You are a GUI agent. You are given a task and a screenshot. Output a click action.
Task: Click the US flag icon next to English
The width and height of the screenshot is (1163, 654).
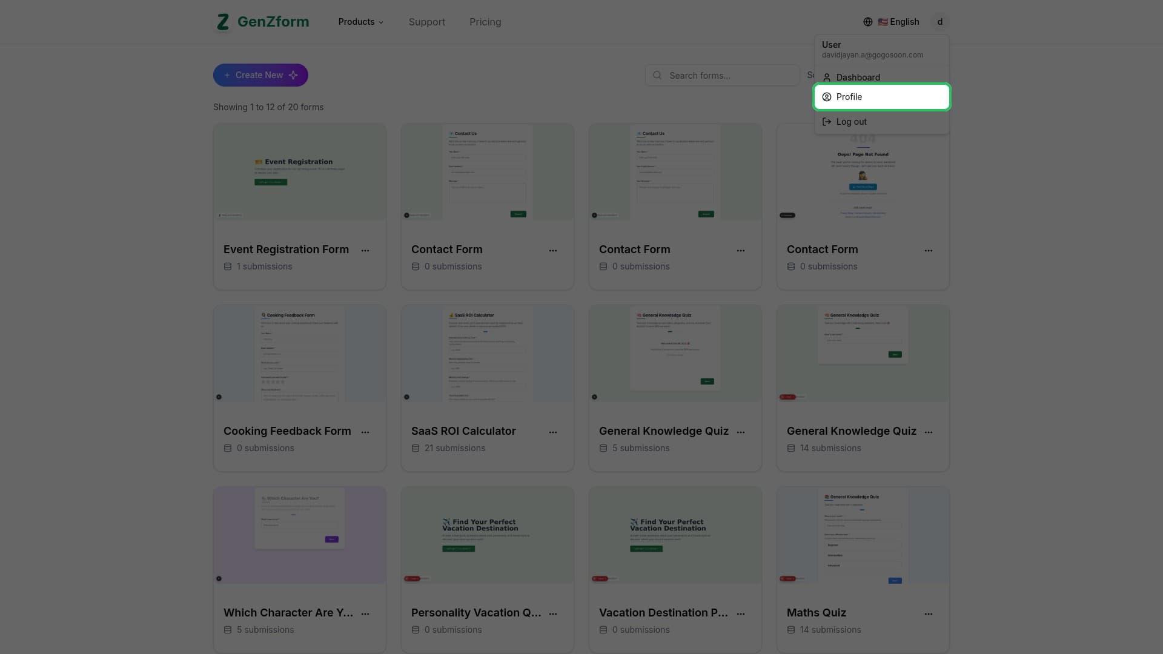882,22
